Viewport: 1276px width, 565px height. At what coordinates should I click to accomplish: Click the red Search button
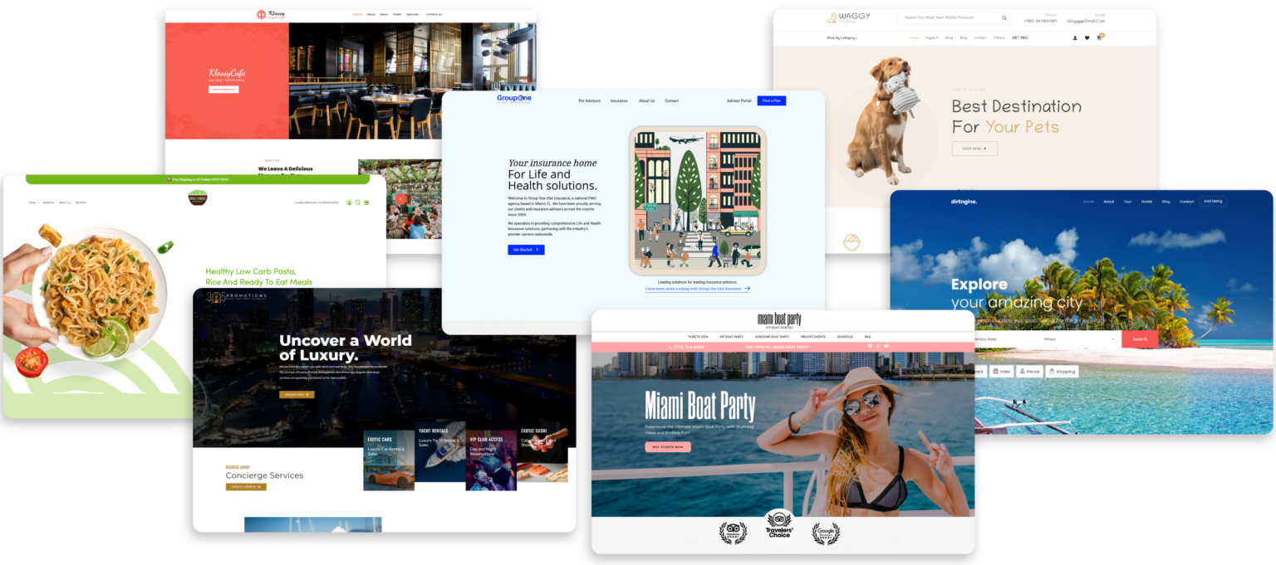click(x=1139, y=339)
